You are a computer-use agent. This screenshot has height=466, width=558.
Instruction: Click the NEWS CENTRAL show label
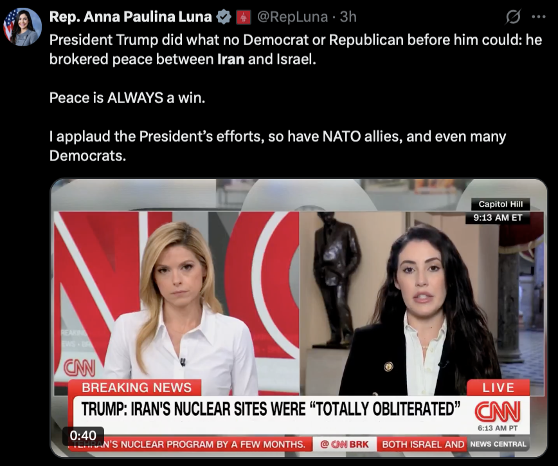pos(498,444)
